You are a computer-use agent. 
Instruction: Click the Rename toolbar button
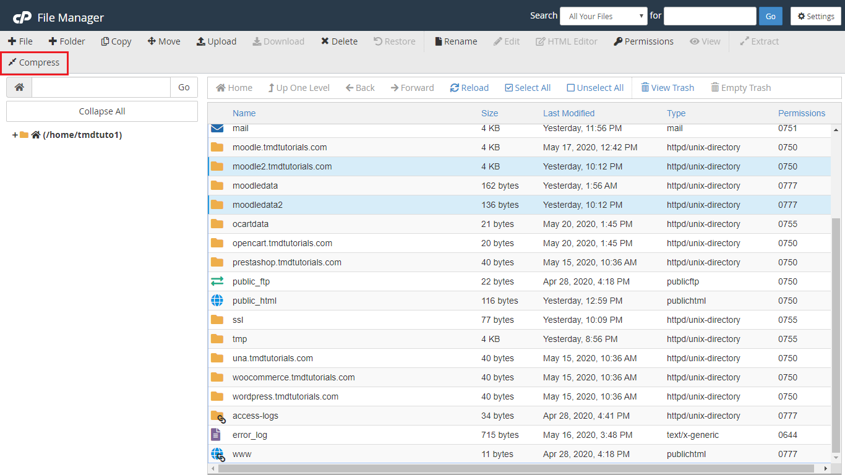point(456,41)
